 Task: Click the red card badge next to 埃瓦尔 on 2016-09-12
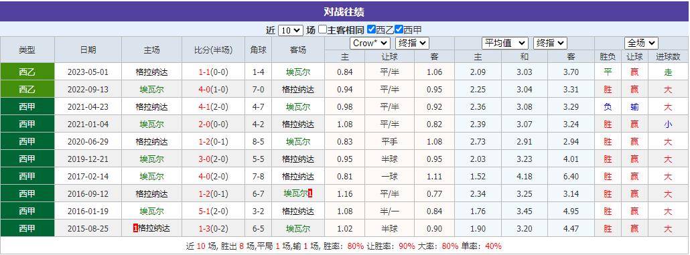(x=310, y=193)
